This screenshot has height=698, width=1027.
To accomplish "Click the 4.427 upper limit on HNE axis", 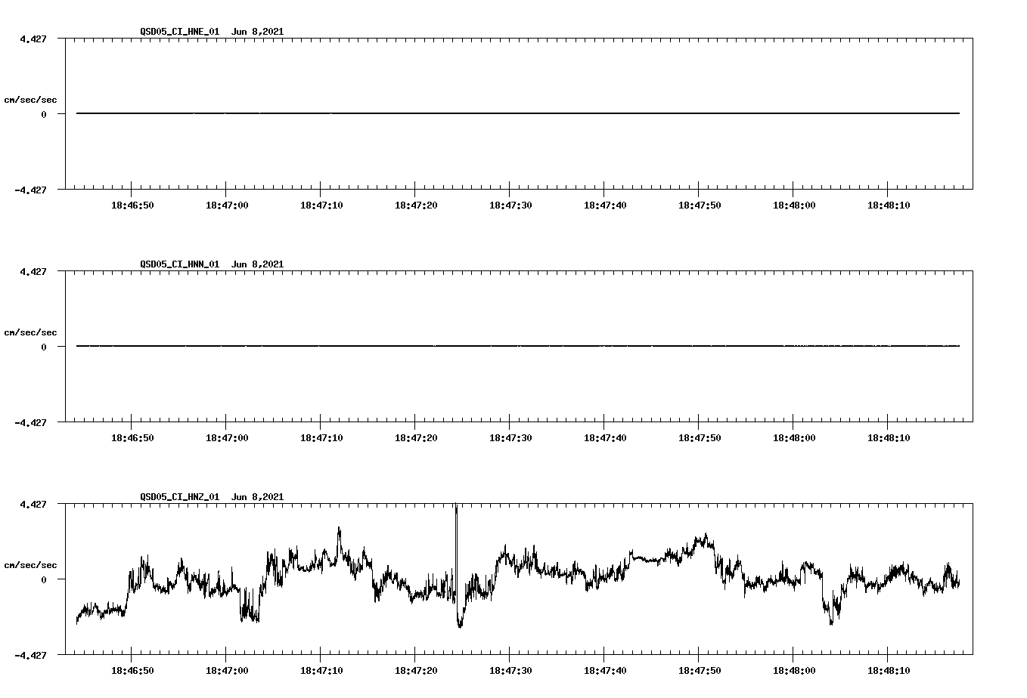I will pyautogui.click(x=33, y=39).
